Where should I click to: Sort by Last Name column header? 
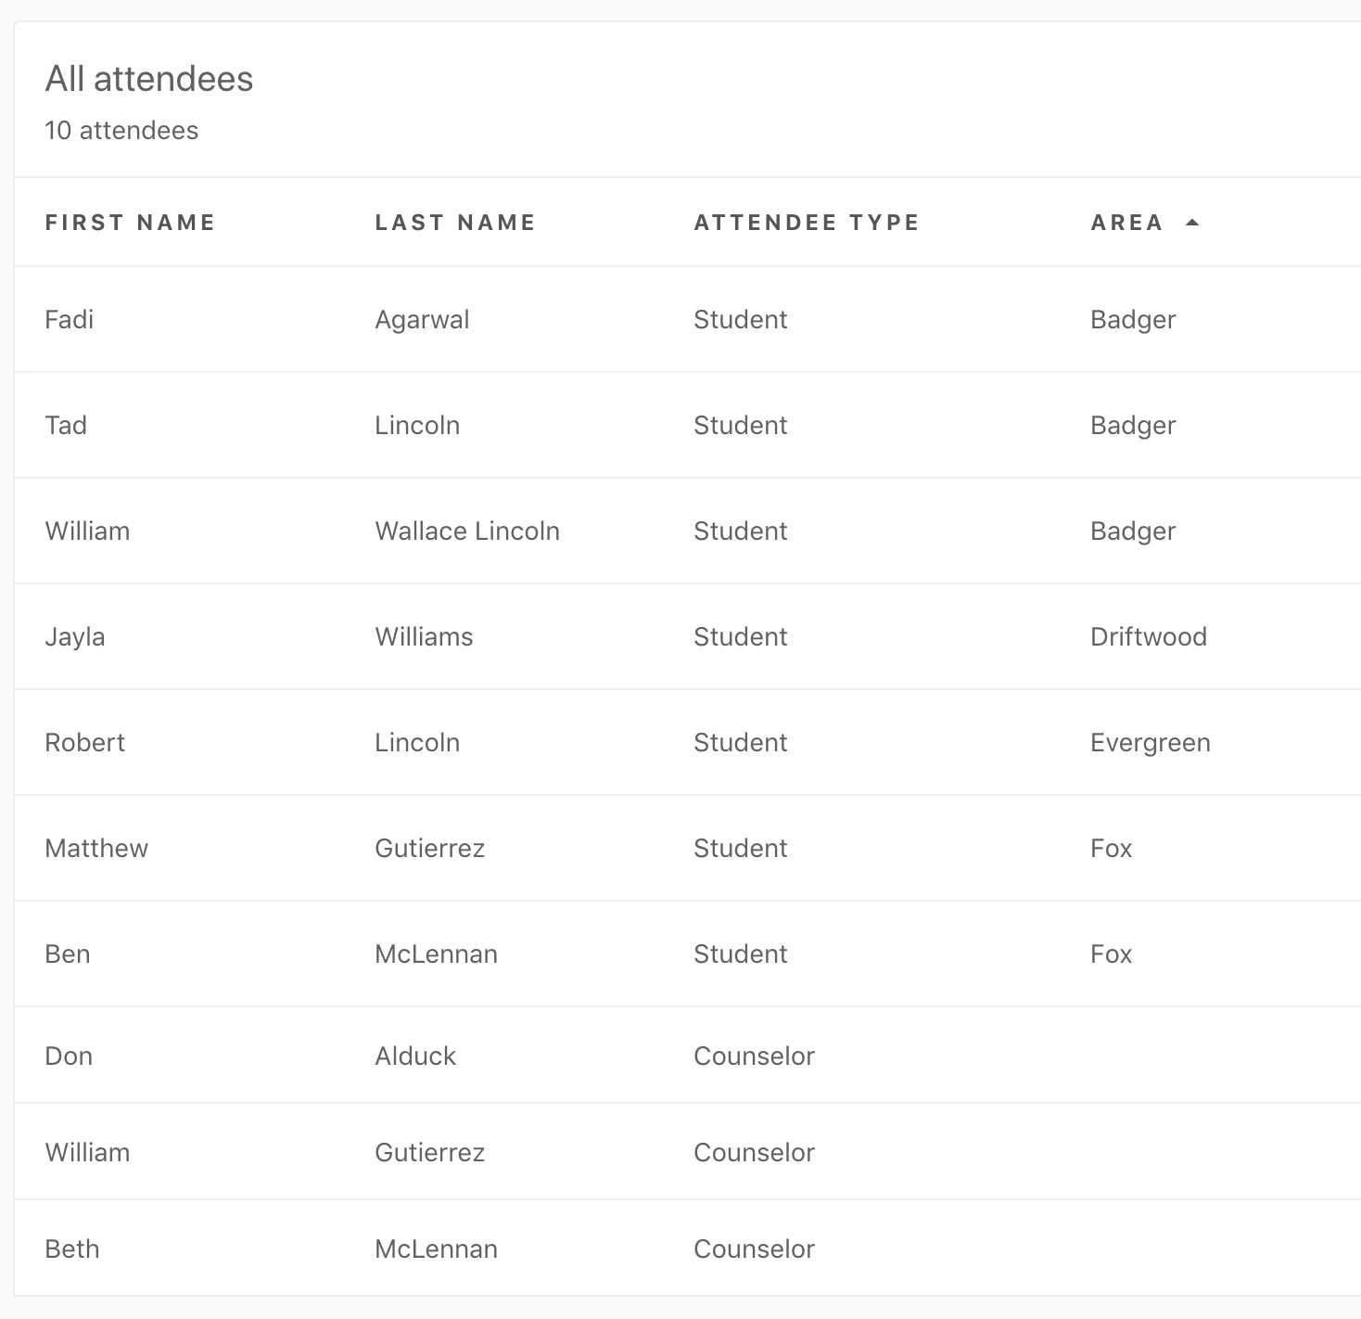(x=454, y=223)
